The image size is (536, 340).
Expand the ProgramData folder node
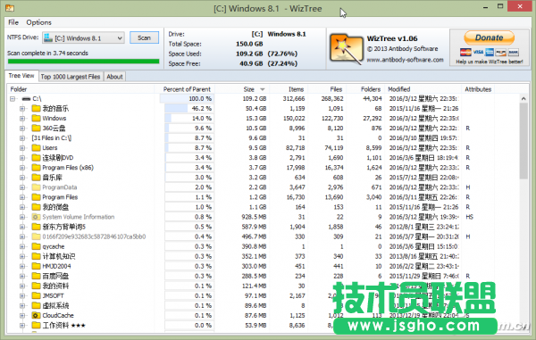click(x=22, y=187)
